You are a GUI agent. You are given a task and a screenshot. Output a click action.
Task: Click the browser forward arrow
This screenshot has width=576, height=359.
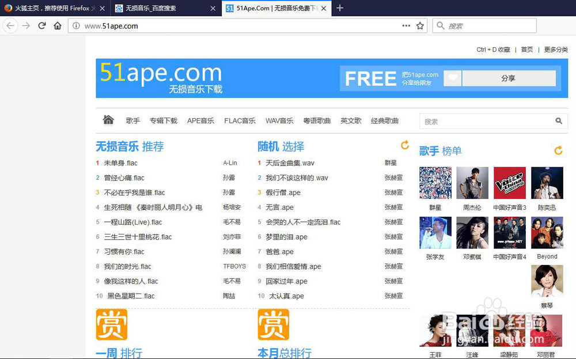point(26,26)
